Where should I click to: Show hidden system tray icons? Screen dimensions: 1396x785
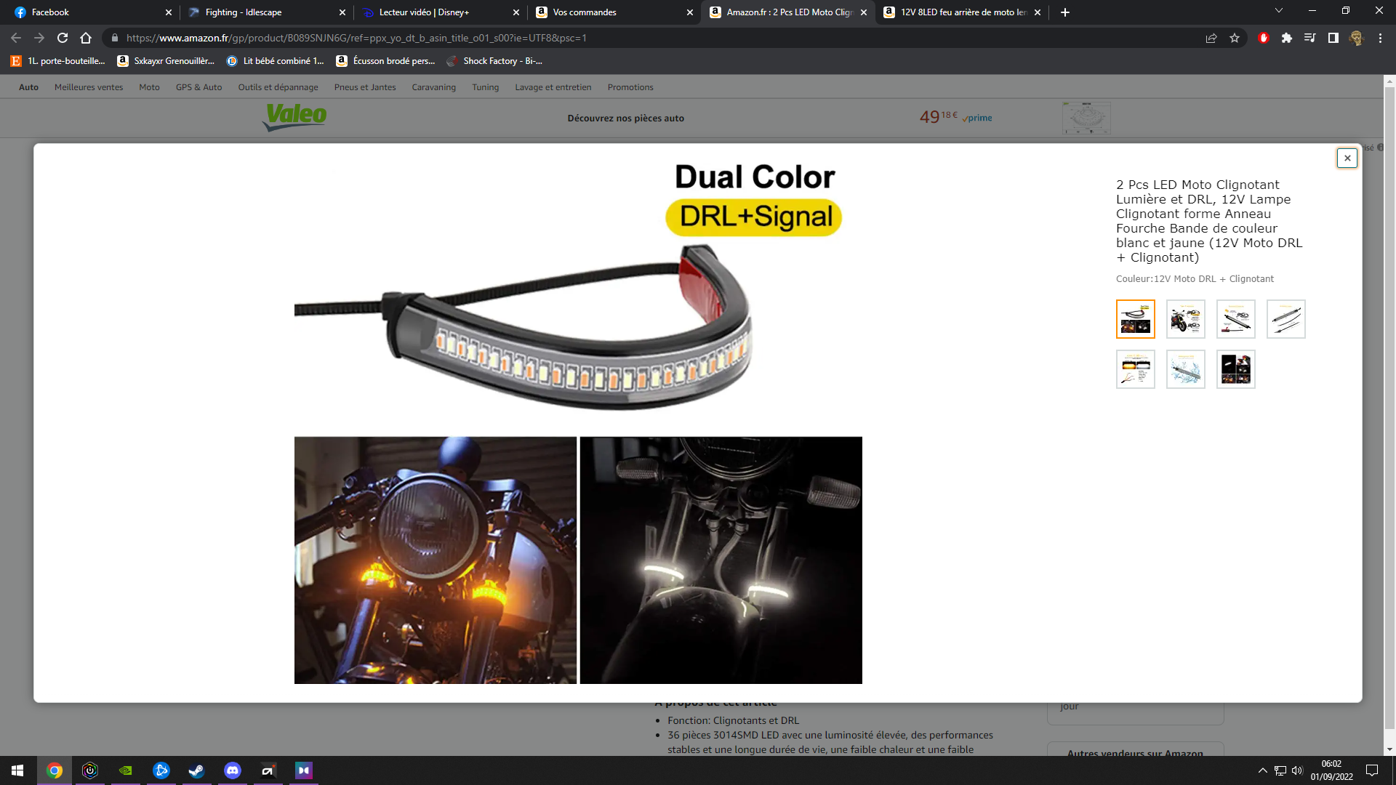pyautogui.click(x=1263, y=770)
